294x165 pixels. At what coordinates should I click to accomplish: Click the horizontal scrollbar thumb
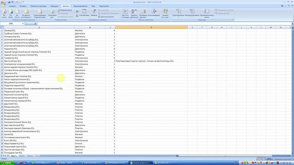coord(225,156)
